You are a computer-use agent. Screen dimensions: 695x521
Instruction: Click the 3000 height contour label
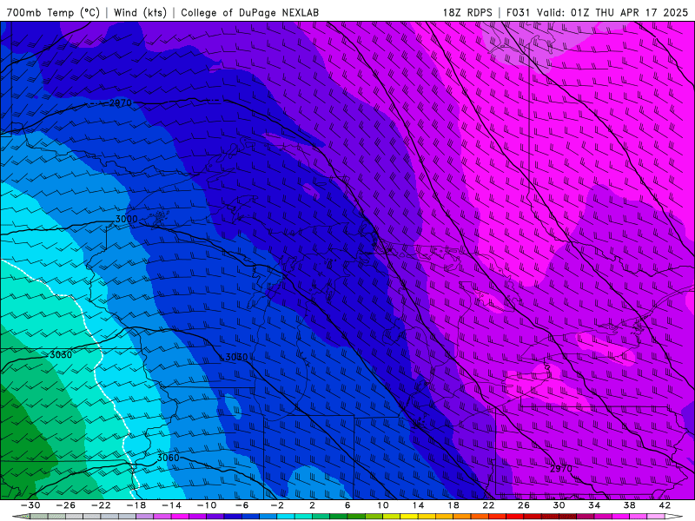pyautogui.click(x=126, y=219)
